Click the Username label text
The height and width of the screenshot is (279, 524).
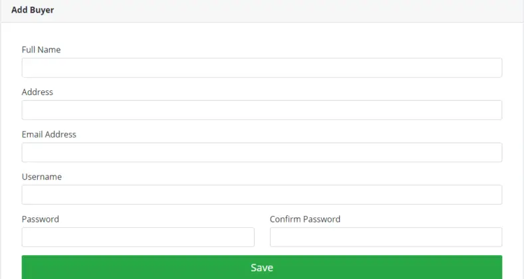pos(42,177)
